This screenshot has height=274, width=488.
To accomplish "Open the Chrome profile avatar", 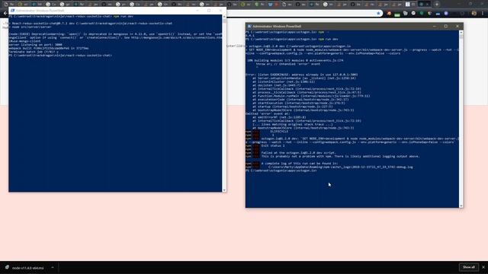I will (x=474, y=14).
